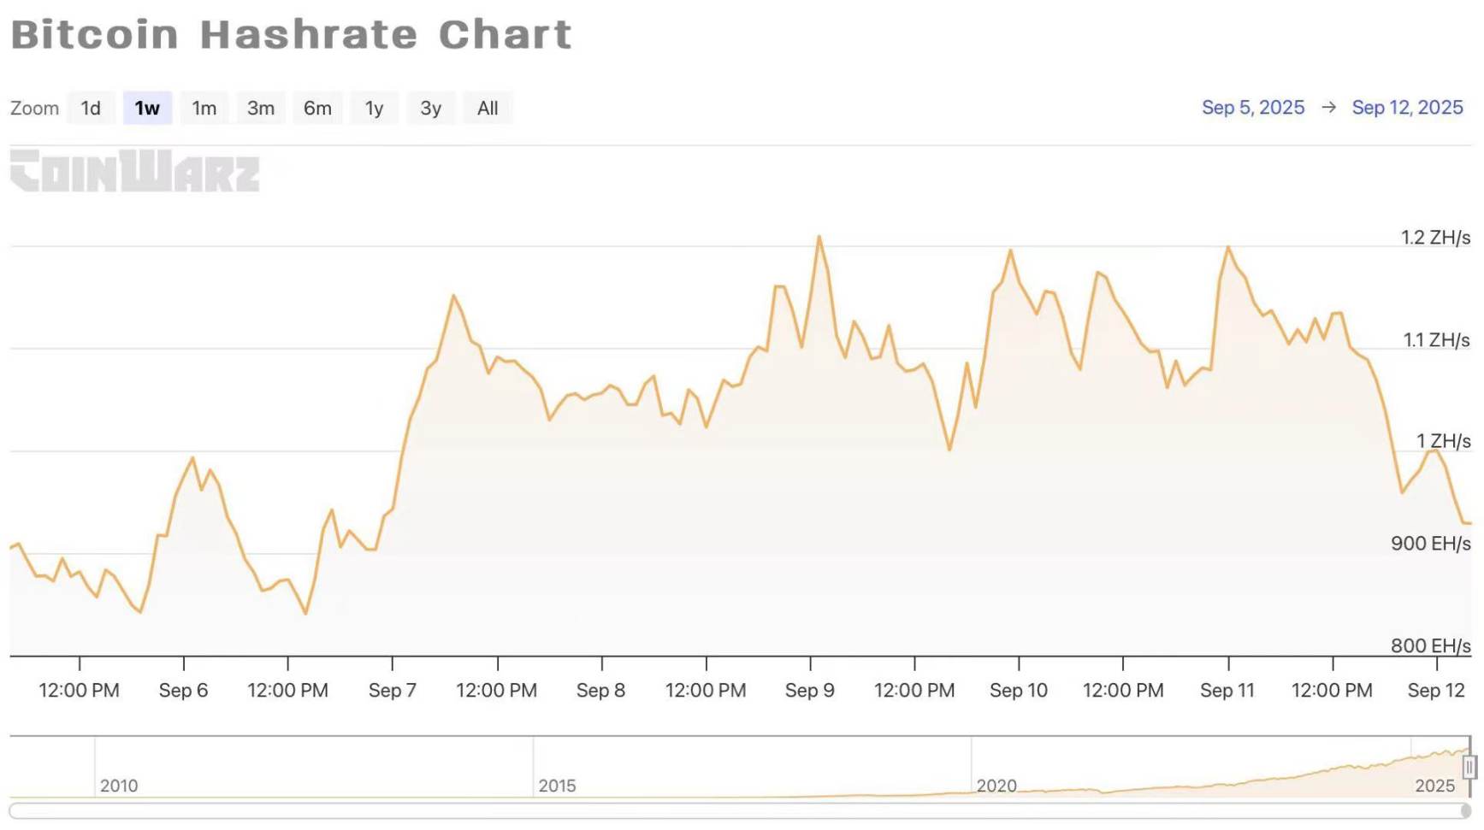
Task: Click the horizontal scrollbar track below navigator
Action: coord(736,809)
